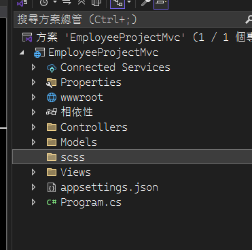Collapse the EmployeeProjectMvc project node

pyautogui.click(x=22, y=52)
